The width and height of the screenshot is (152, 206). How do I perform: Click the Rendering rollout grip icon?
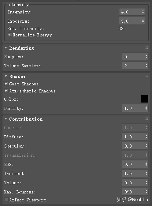point(146,48)
